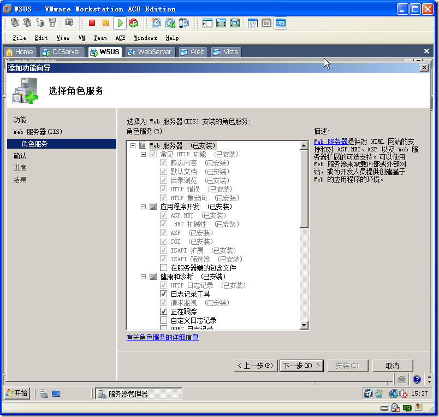Viewport: 439px width, 417px height.
Task: Click the 上一步(P) button
Action: (256, 366)
